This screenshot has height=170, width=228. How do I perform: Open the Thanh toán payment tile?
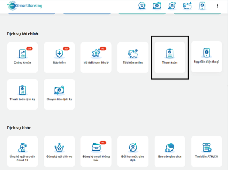(x=170, y=57)
